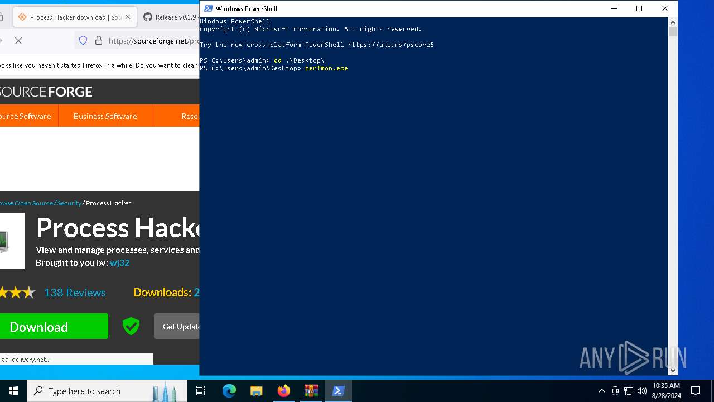Minimize the Windows PowerShell window
Image resolution: width=714 pixels, height=402 pixels.
pos(614,8)
